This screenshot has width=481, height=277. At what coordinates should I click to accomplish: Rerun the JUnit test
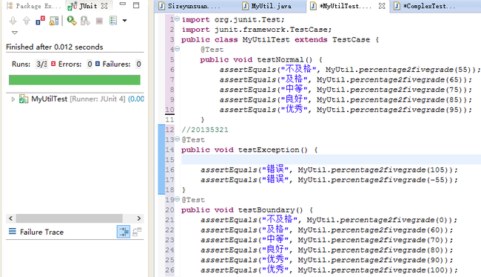[72, 21]
